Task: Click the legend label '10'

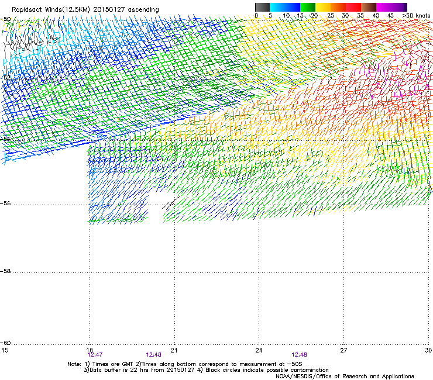Action: point(286,16)
